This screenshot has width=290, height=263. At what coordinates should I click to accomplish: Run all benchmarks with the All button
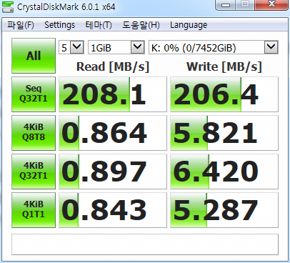34,56
